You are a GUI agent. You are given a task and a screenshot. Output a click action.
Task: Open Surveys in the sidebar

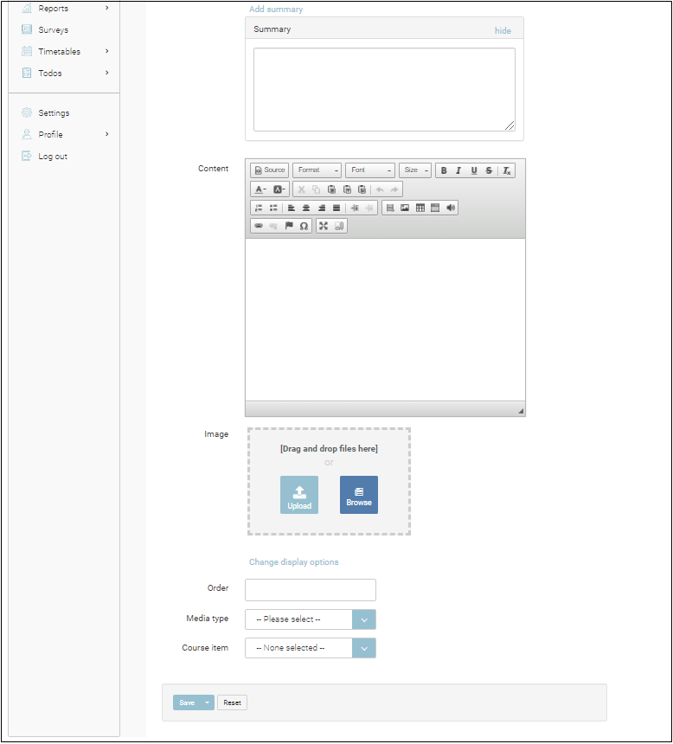point(53,30)
